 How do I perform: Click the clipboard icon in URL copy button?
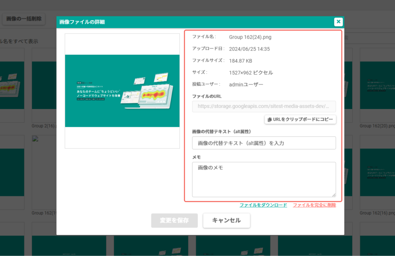click(270, 119)
